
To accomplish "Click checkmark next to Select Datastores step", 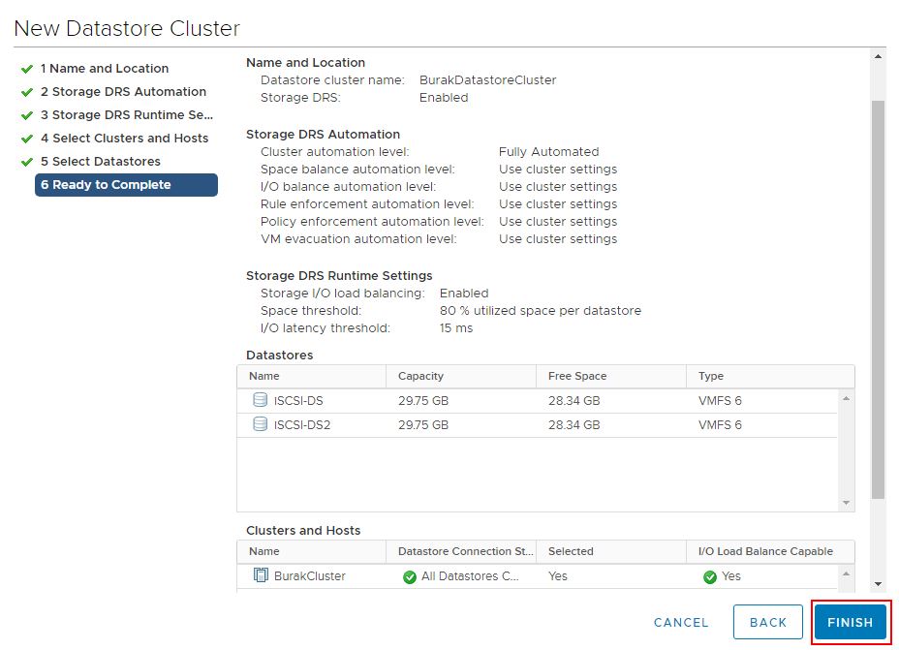I will tap(27, 162).
